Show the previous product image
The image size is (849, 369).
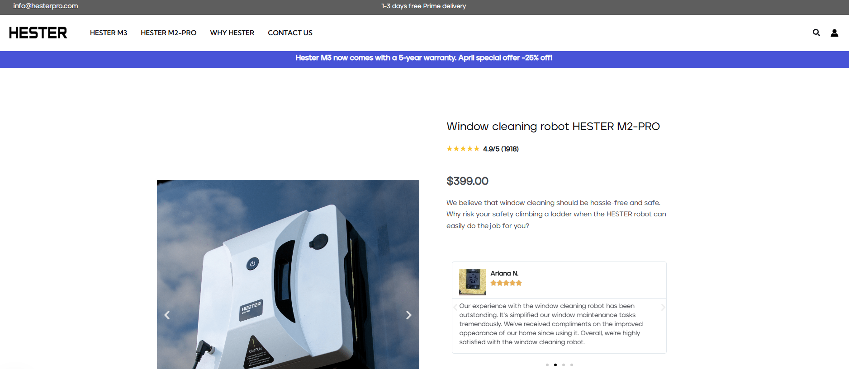click(x=167, y=315)
